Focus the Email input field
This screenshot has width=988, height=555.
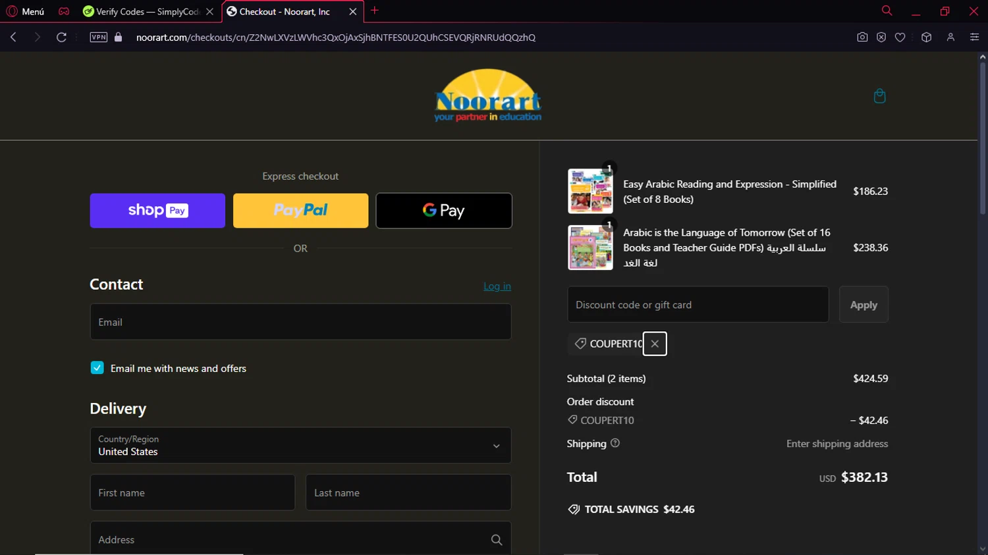300,322
